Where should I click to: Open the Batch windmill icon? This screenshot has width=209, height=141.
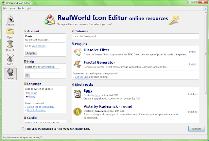point(10,58)
